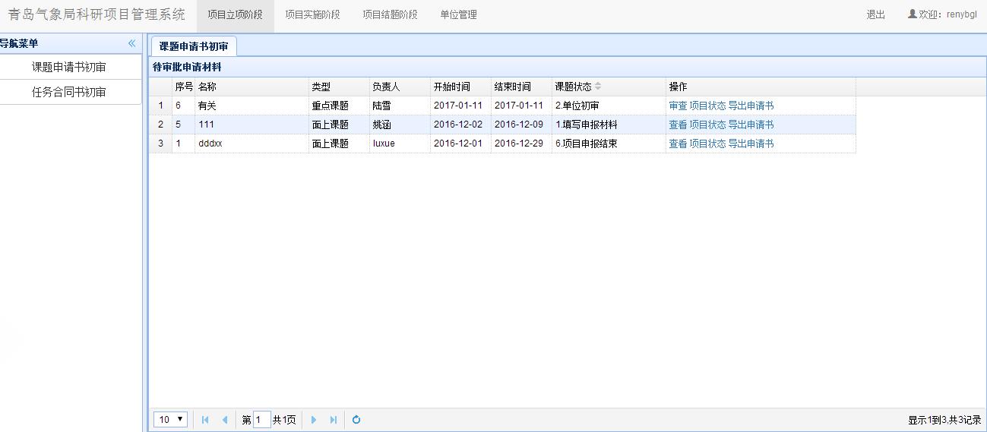
Task: Select the cell with name 有关
Action: pos(252,106)
